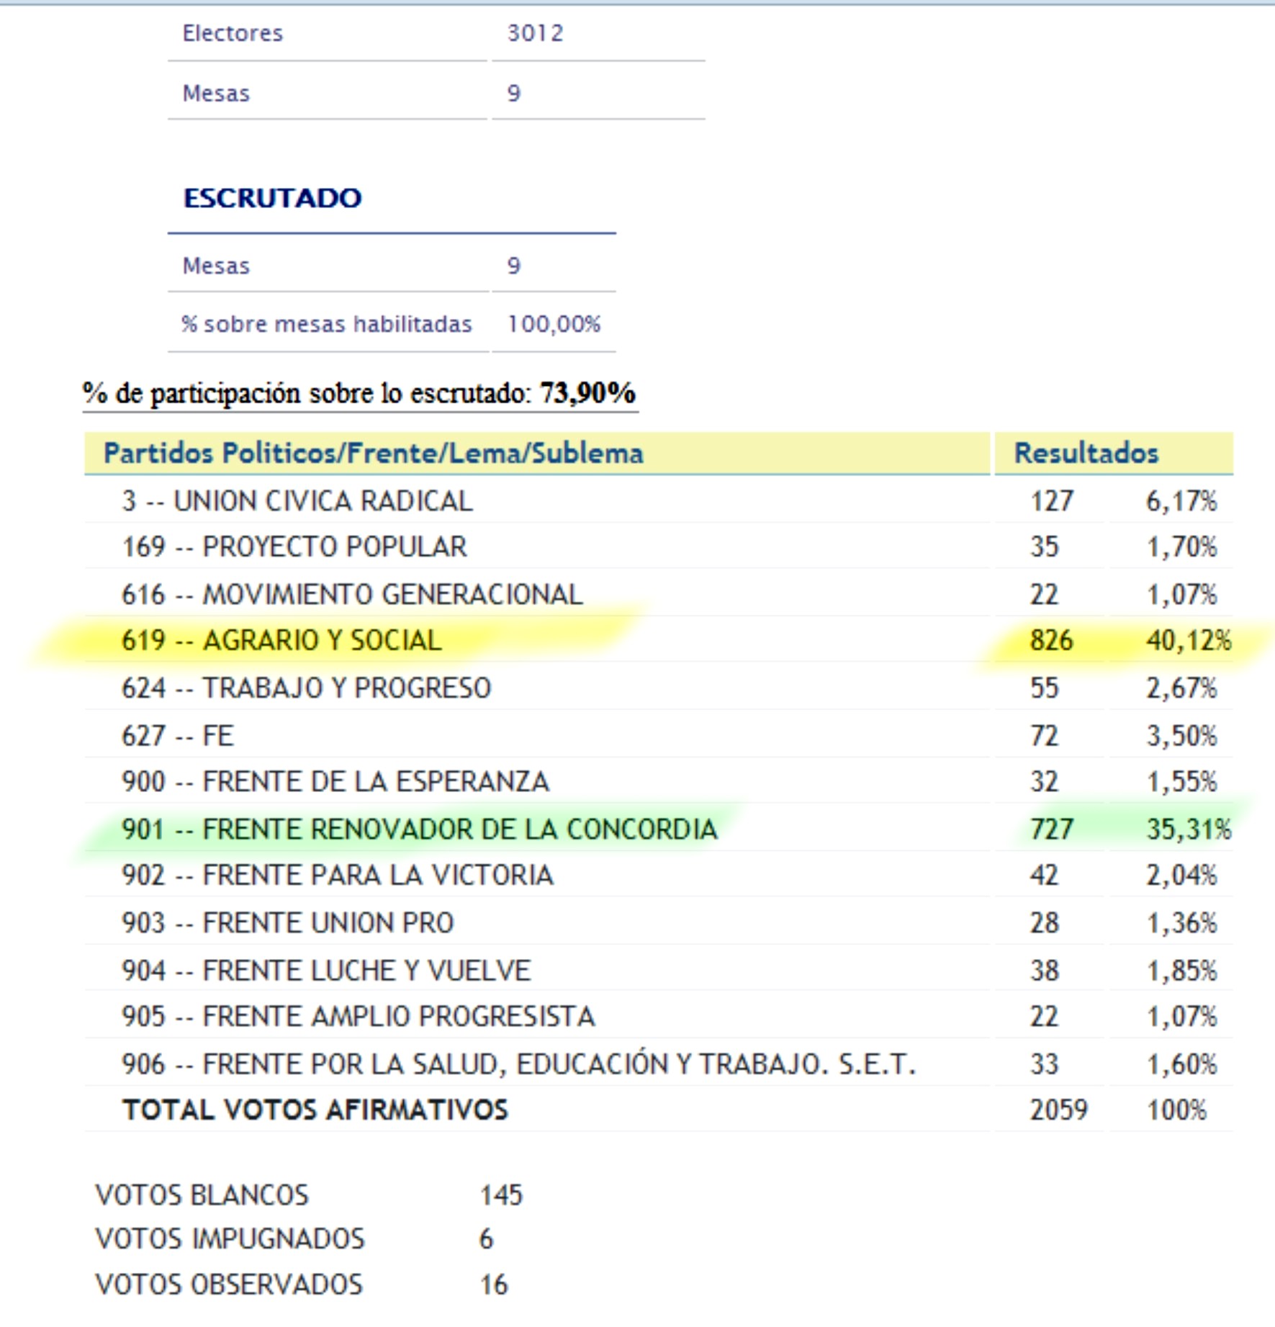Image resolution: width=1275 pixels, height=1327 pixels.
Task: Click the 826 votes result cell
Action: click(1051, 640)
